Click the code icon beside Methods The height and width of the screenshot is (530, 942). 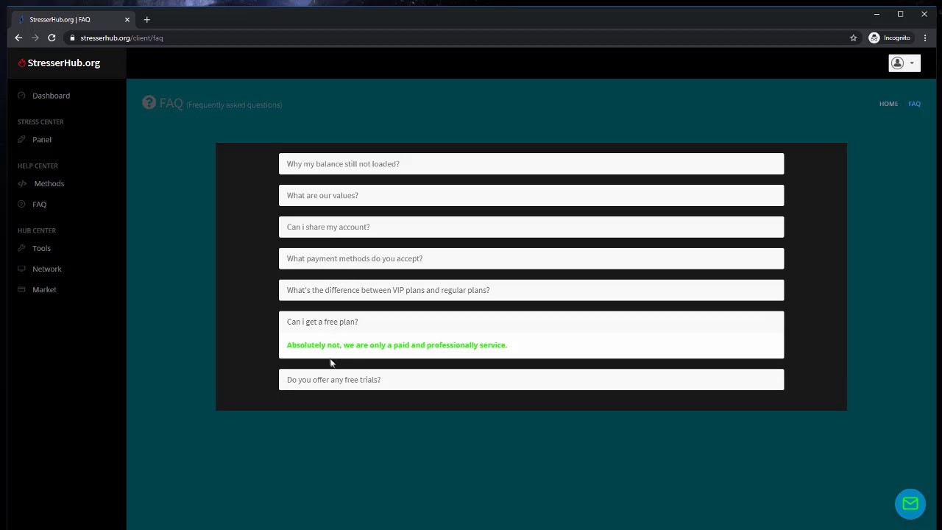22,184
